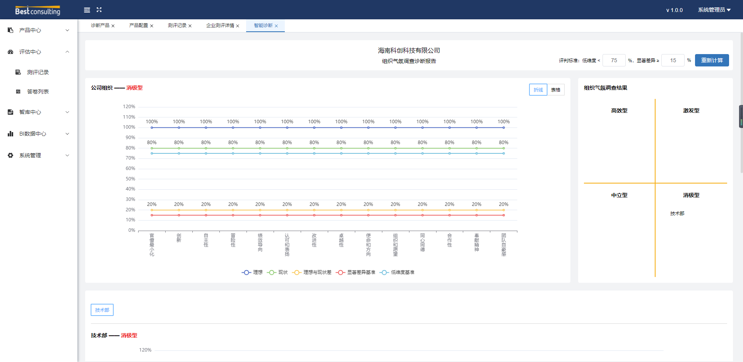743x362 pixels.
Task: Toggle the 显著差异基准 legend series
Action: tap(356, 272)
